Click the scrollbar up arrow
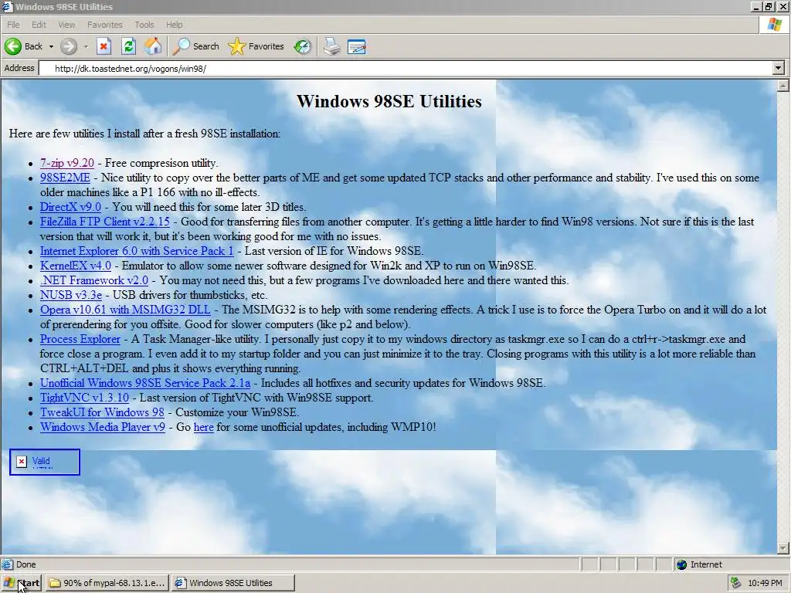This screenshot has height=593, width=791. [x=783, y=86]
